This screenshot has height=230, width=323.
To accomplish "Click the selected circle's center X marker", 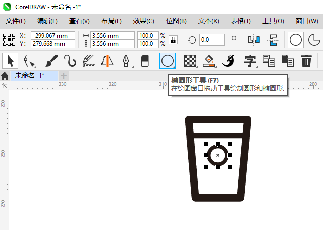I will pos(218,155).
